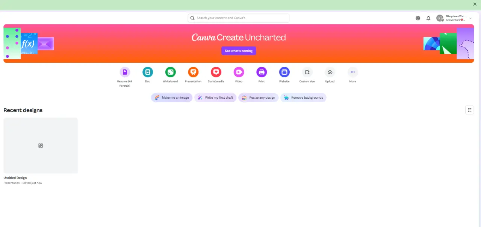The image size is (481, 227).
Task: Click the Print design icon
Action: pyautogui.click(x=262, y=72)
